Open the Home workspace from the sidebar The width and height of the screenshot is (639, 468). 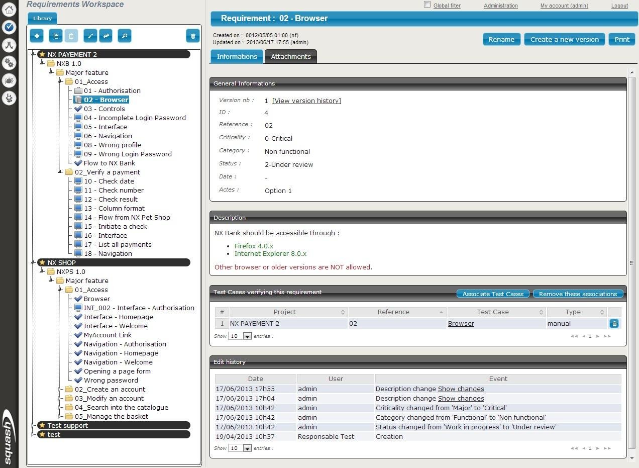click(9, 9)
